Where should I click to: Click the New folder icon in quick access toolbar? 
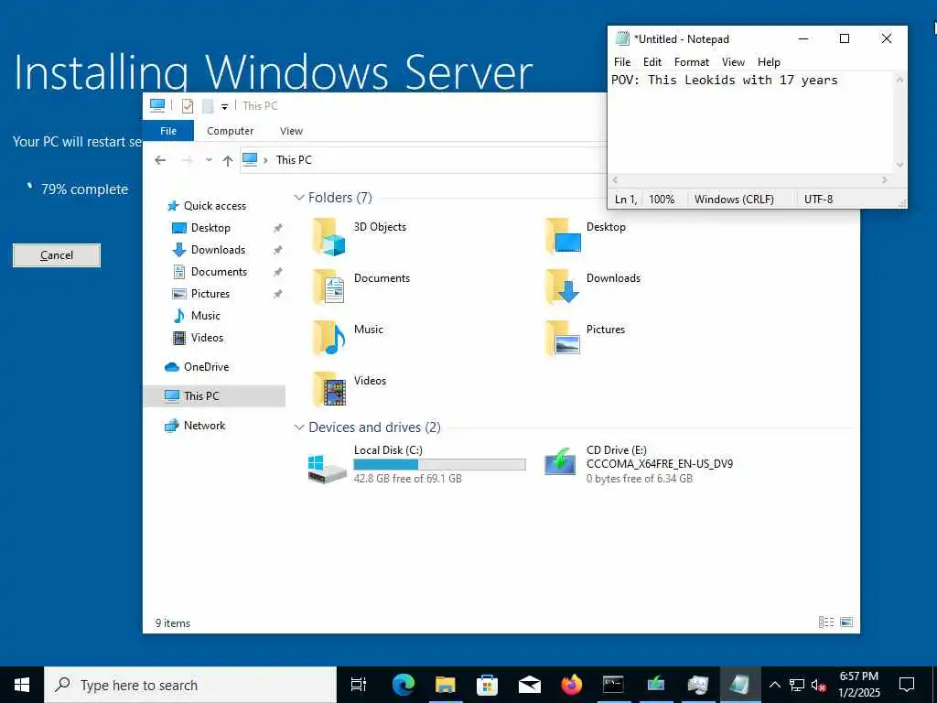pyautogui.click(x=208, y=106)
